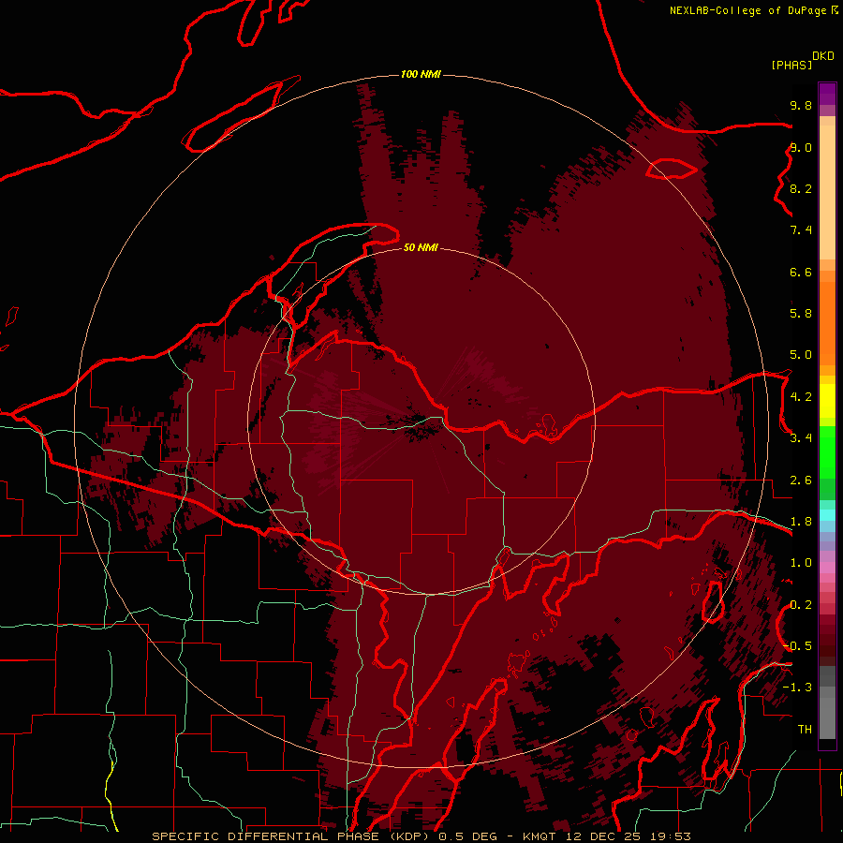Click the -0.5 scale value
This screenshot has width=843, height=843.
pyautogui.click(x=798, y=646)
